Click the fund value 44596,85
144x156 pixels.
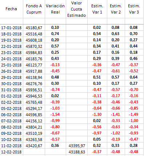click(34, 115)
